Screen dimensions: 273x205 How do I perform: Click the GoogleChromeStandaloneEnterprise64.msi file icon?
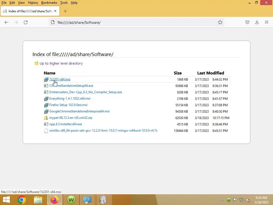pyautogui.click(x=46, y=111)
